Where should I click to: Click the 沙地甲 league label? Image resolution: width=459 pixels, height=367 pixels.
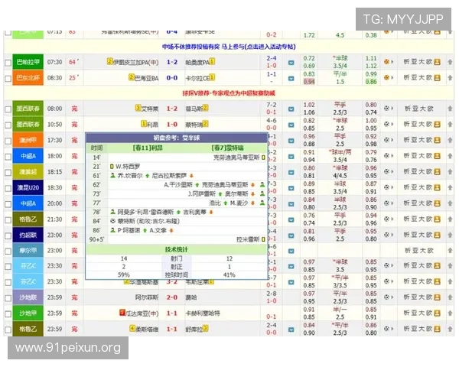tap(28, 313)
